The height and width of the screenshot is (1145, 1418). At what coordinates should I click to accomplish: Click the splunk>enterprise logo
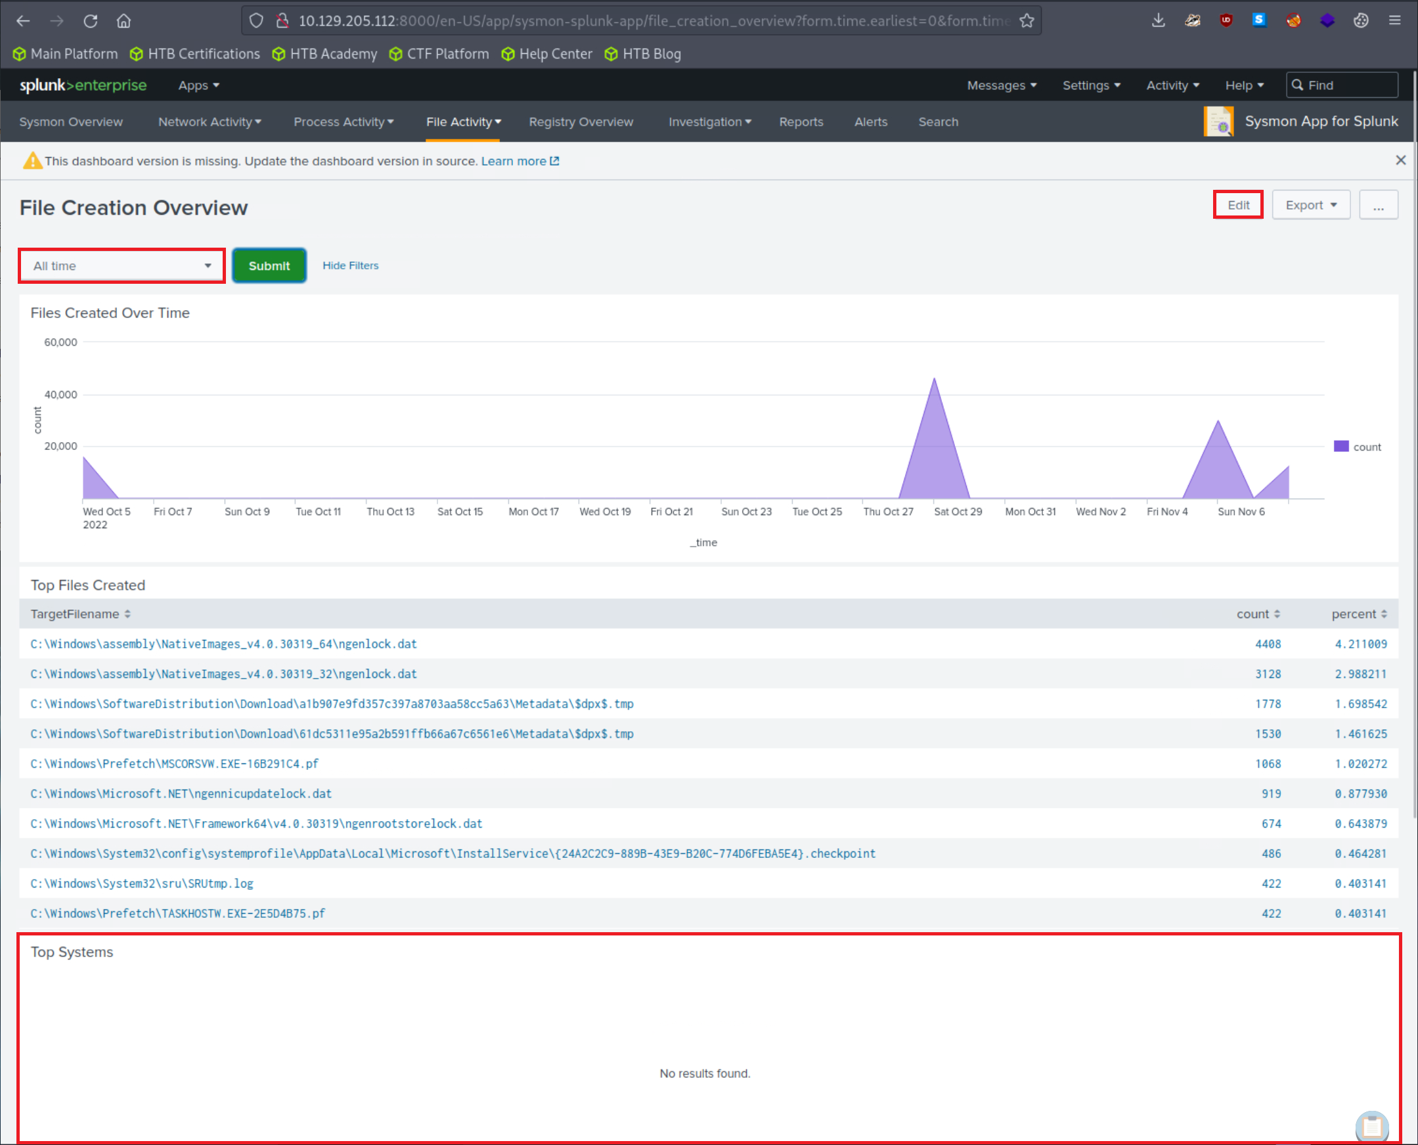tap(83, 85)
